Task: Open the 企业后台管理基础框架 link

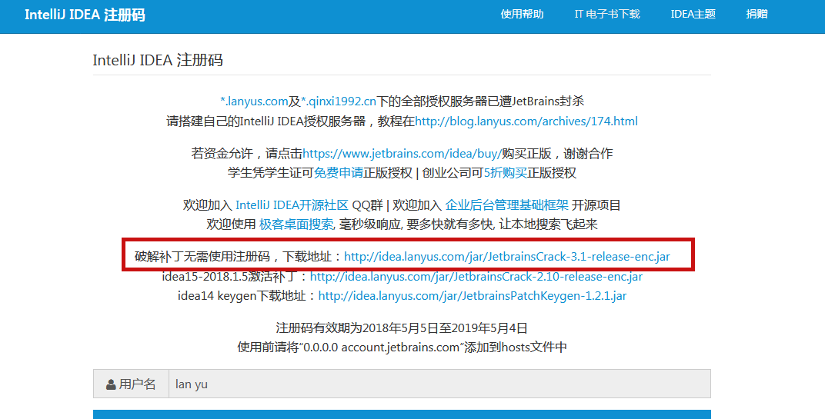Action: 506,205
